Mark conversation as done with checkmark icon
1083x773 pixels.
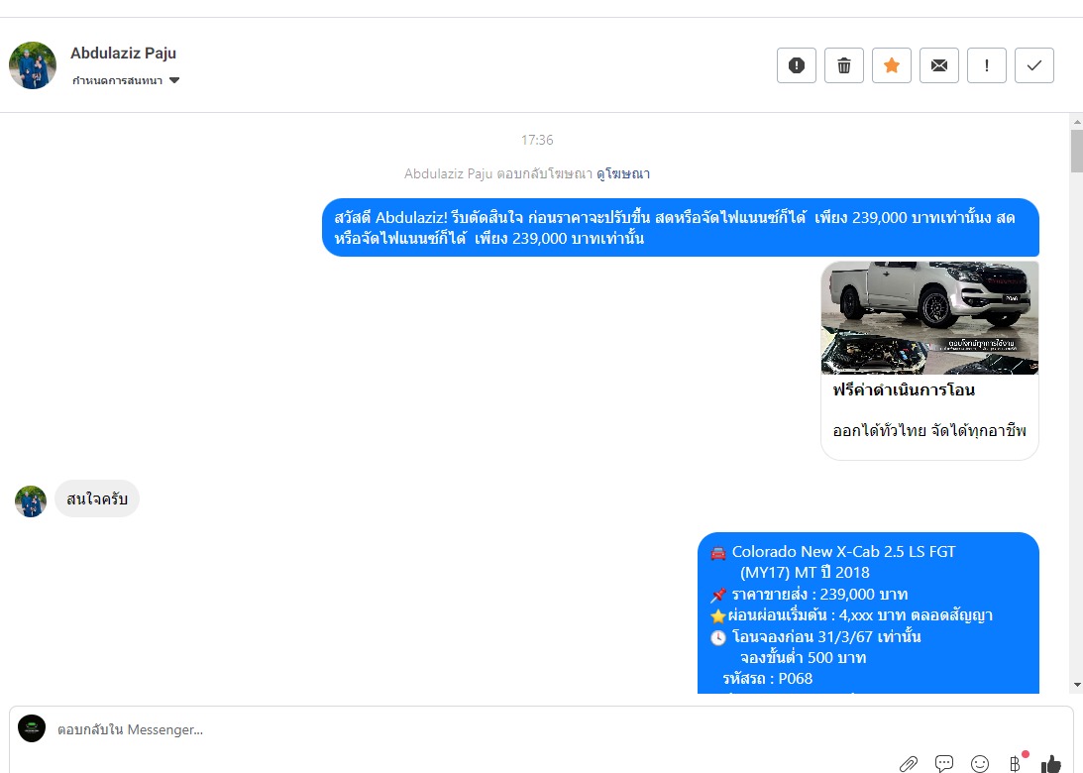pyautogui.click(x=1034, y=65)
